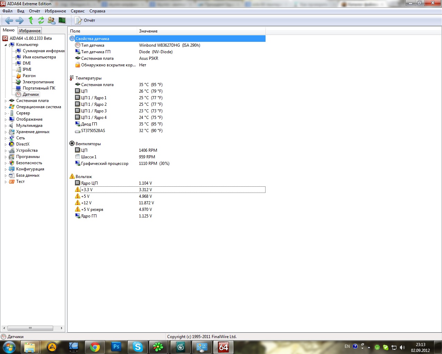
Task: Select DMI item in the tree
Action: [27, 63]
